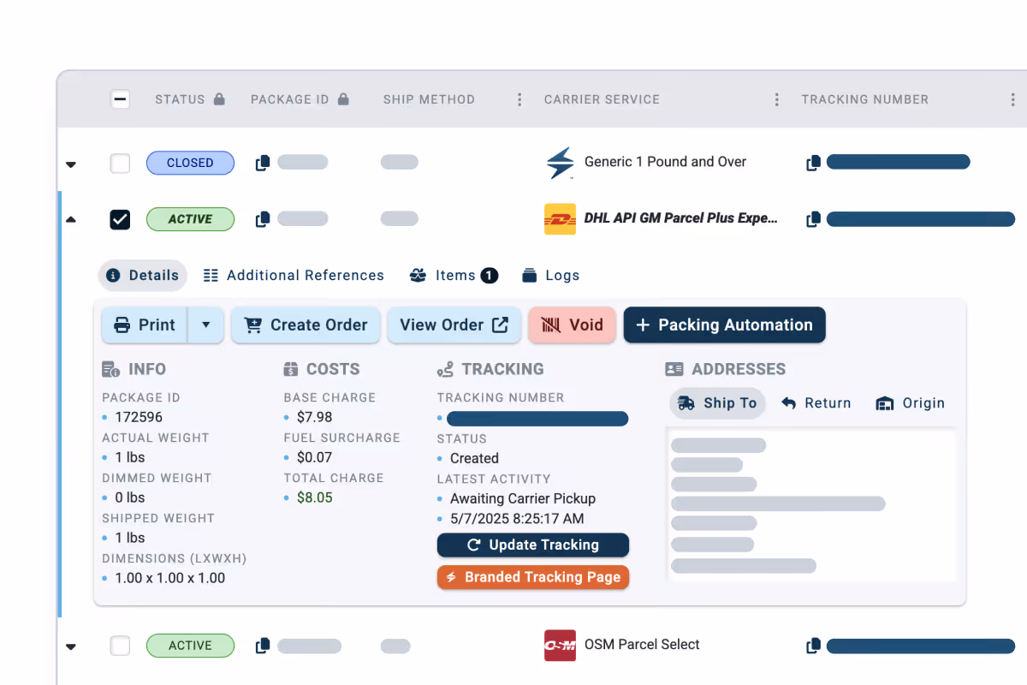Click the DHL carrier logo
This screenshot has width=1027, height=685.
(x=559, y=218)
